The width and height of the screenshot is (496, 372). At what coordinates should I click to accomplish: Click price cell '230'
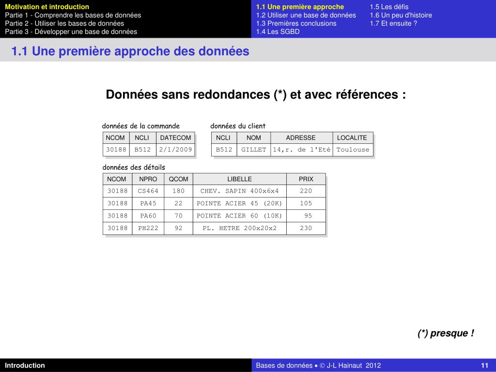click(x=306, y=228)
